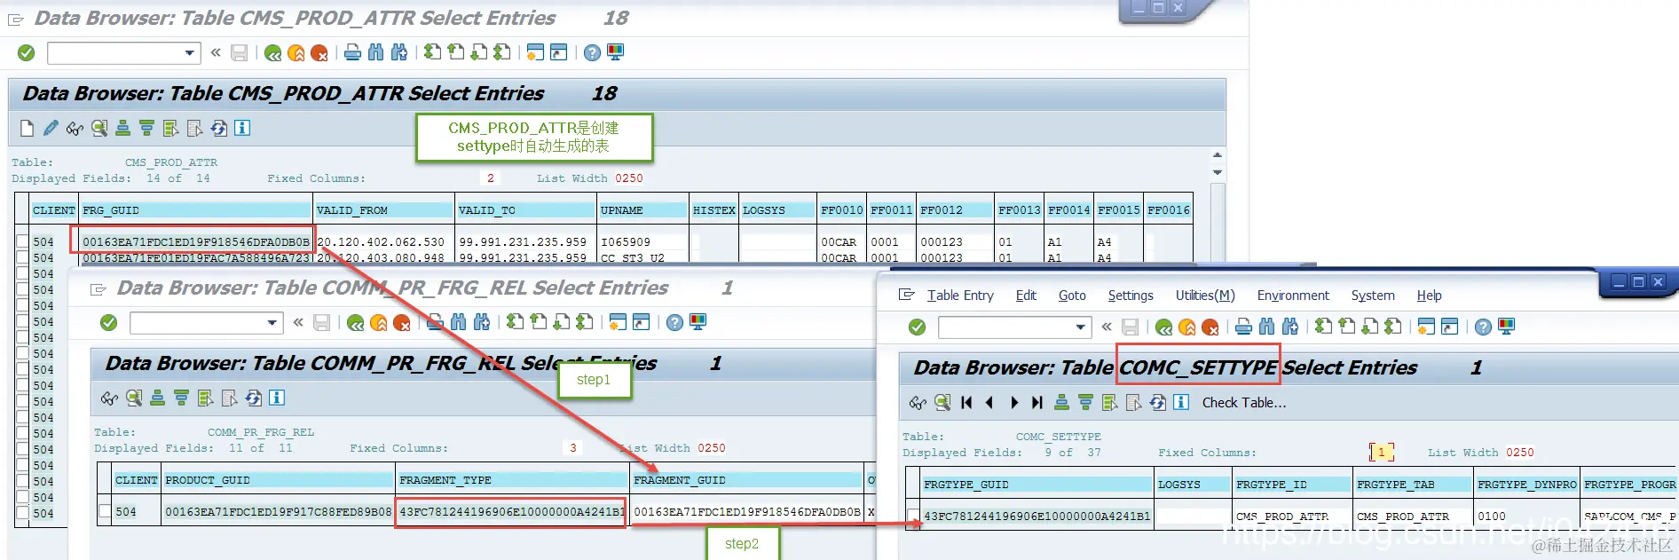Click Save icon in COMC_SETTYPE window toolbar
The width and height of the screenshot is (1679, 560).
[1131, 327]
